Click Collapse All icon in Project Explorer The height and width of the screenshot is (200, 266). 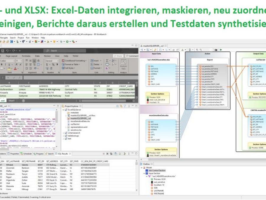(117, 106)
